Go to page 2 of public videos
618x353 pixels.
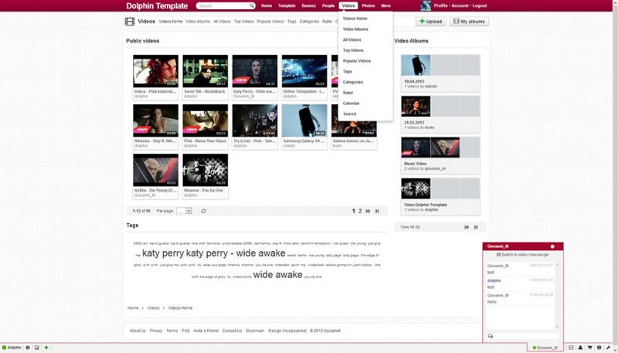tap(360, 211)
